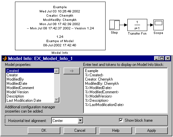Click the ModifiedBy: Chernykh line in the editor
The height and width of the screenshot is (137, 173).
pos(102,84)
